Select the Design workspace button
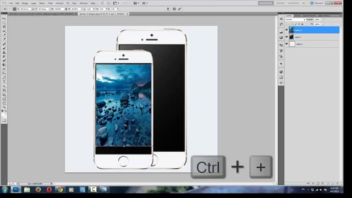This screenshot has width=352, height=198. click(x=280, y=3)
